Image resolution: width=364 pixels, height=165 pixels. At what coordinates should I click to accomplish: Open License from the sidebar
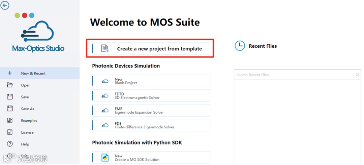click(40, 132)
